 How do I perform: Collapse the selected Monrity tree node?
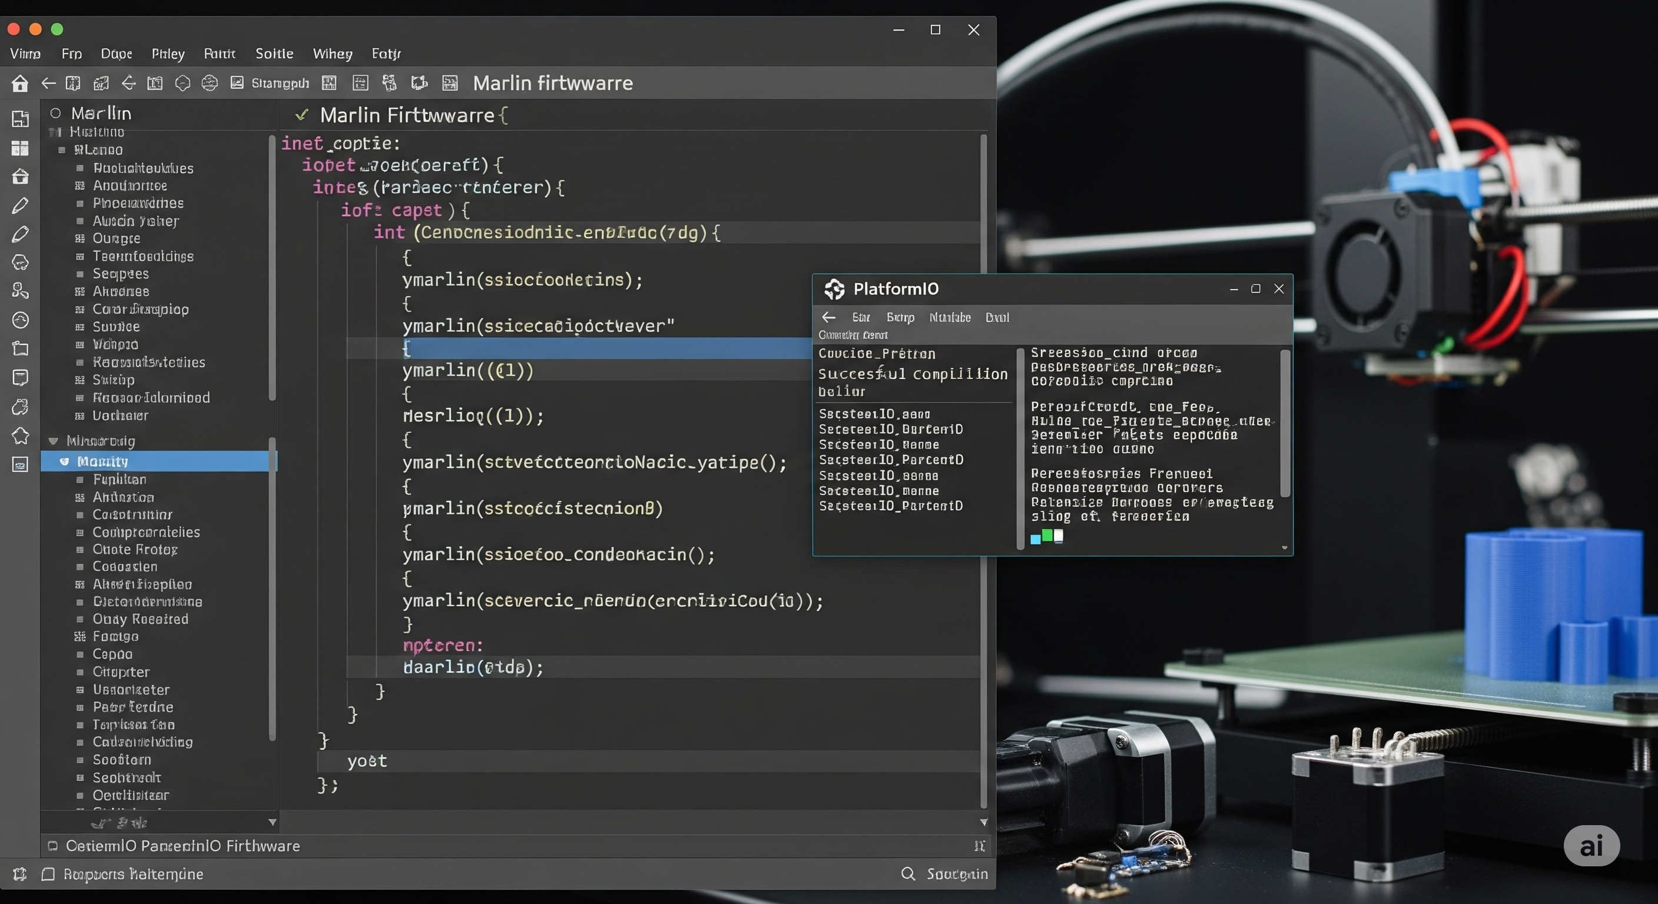pos(64,461)
